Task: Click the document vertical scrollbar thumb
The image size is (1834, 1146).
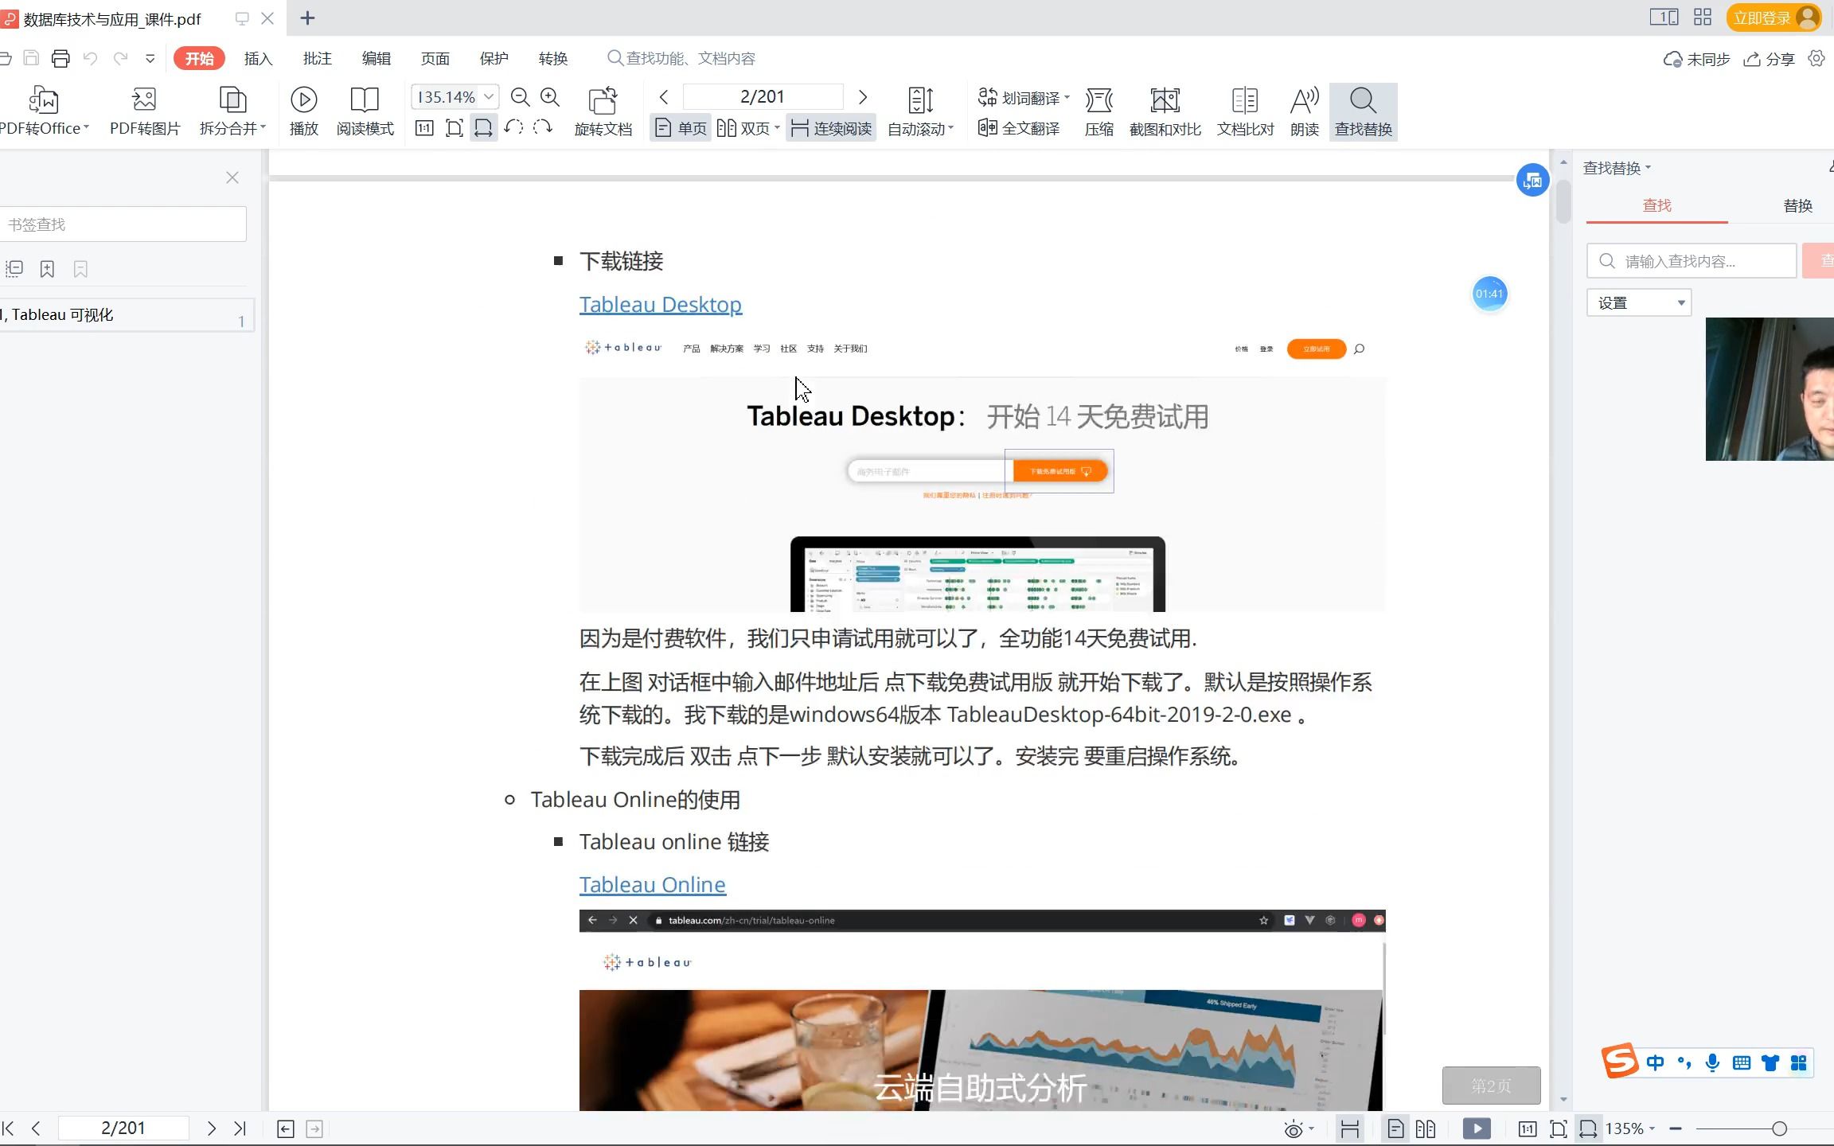Action: (1563, 201)
